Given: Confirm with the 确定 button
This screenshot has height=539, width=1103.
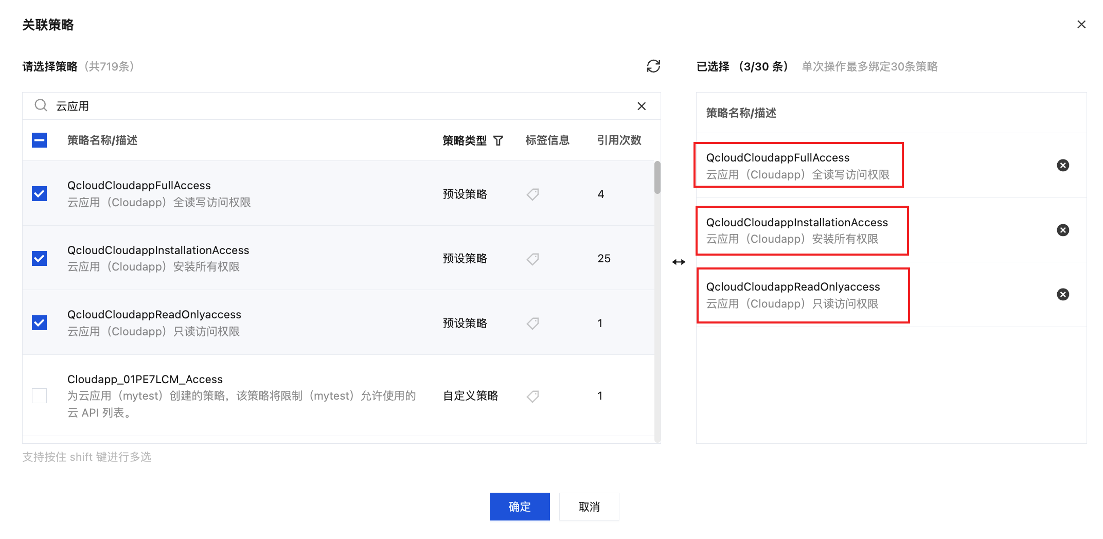Looking at the screenshot, I should point(520,507).
